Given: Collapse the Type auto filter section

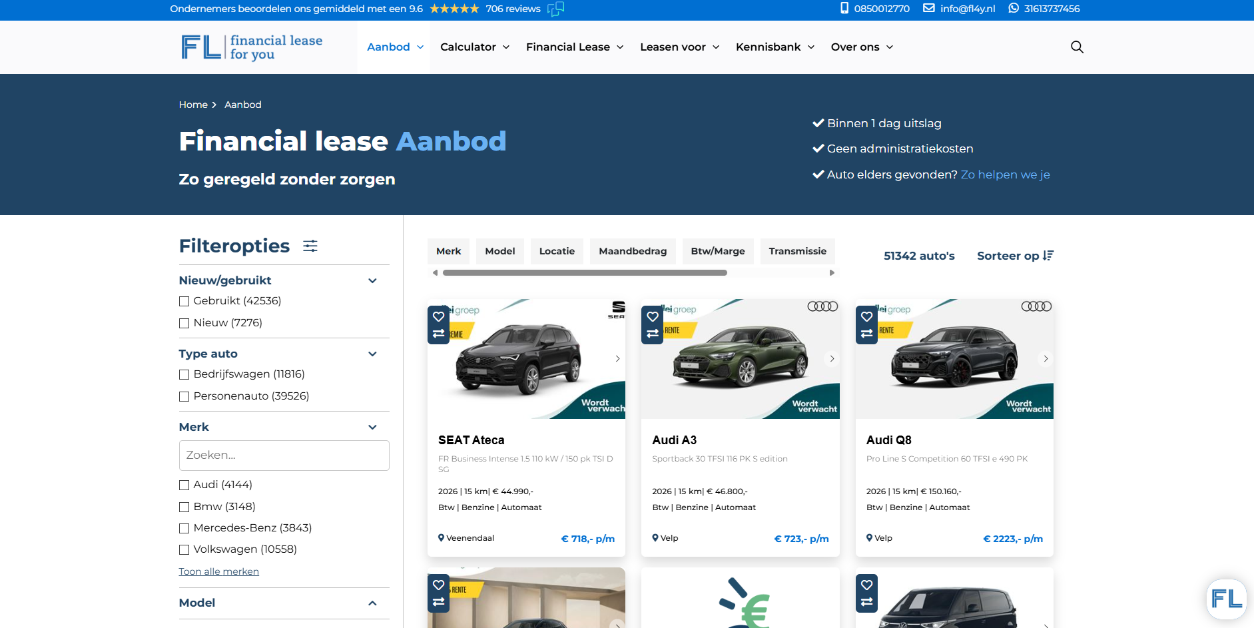Looking at the screenshot, I should (372, 354).
